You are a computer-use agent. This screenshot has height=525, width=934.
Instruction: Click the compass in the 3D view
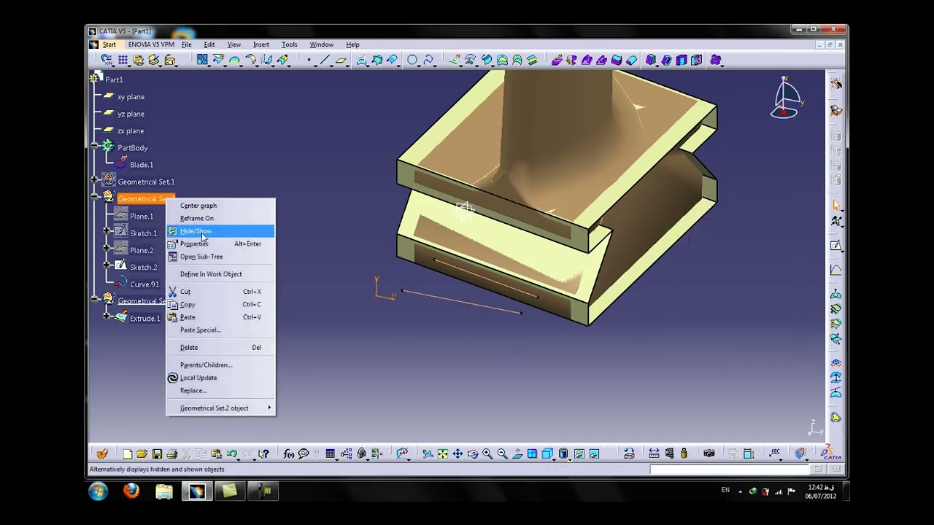[x=787, y=98]
